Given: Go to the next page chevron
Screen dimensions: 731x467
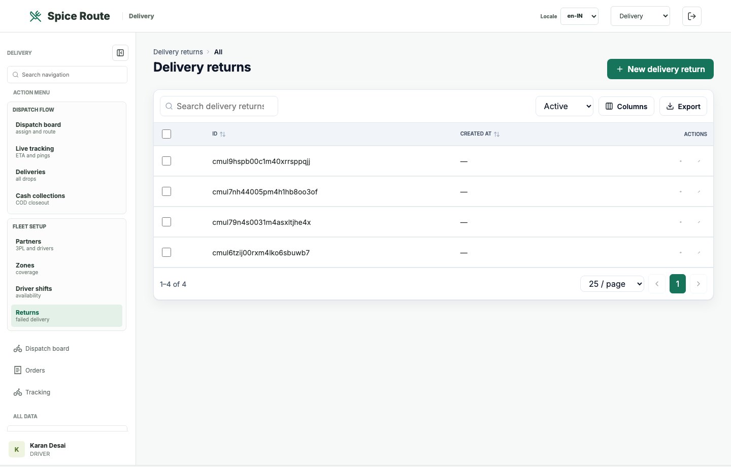Looking at the screenshot, I should coord(699,284).
